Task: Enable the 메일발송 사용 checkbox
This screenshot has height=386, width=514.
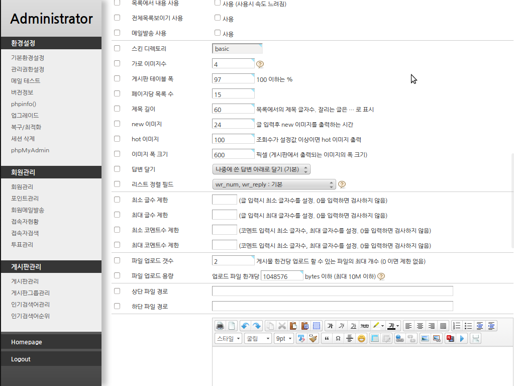Action: 218,33
